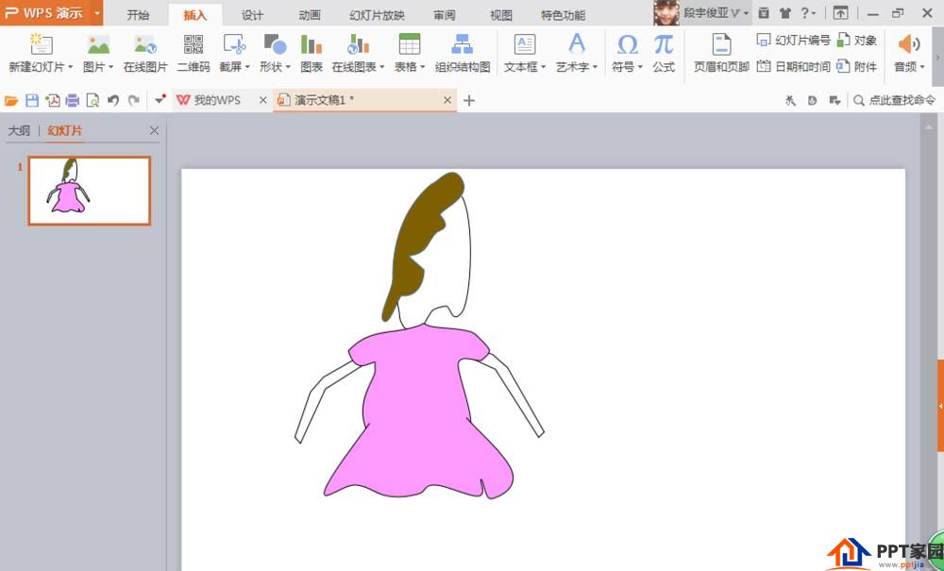Viewport: 944px width, 571px height.
Task: Insert header and footer (页眉和页脚)
Action: 721,53
